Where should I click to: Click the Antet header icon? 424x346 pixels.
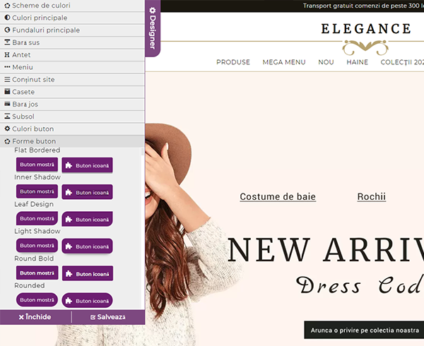[x=7, y=55]
